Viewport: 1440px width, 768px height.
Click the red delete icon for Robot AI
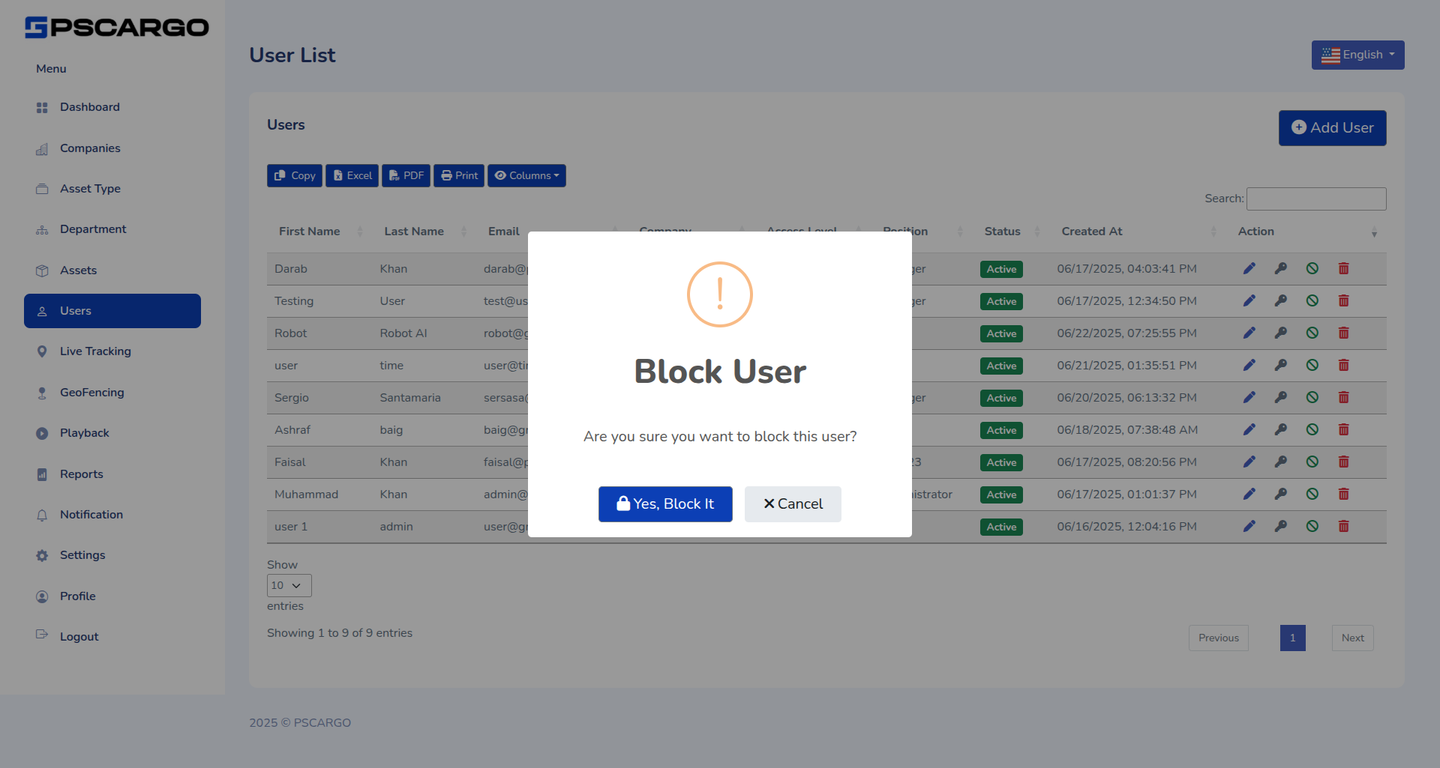tap(1343, 333)
